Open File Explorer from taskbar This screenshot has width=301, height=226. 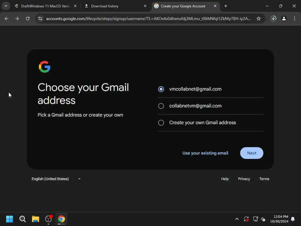tap(36, 219)
